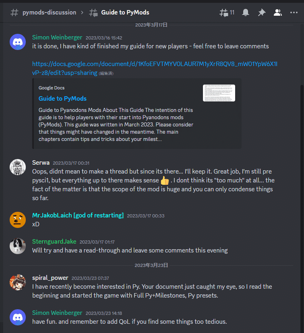This screenshot has height=333, width=304.
Task: Open pinned messages with the pin icon
Action: click(x=261, y=12)
